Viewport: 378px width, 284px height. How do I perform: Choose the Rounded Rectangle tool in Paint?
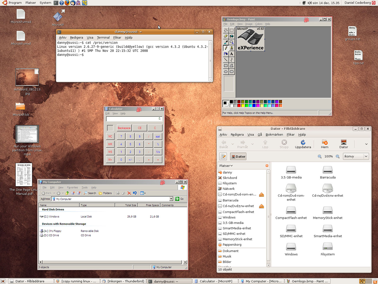tap(232, 72)
